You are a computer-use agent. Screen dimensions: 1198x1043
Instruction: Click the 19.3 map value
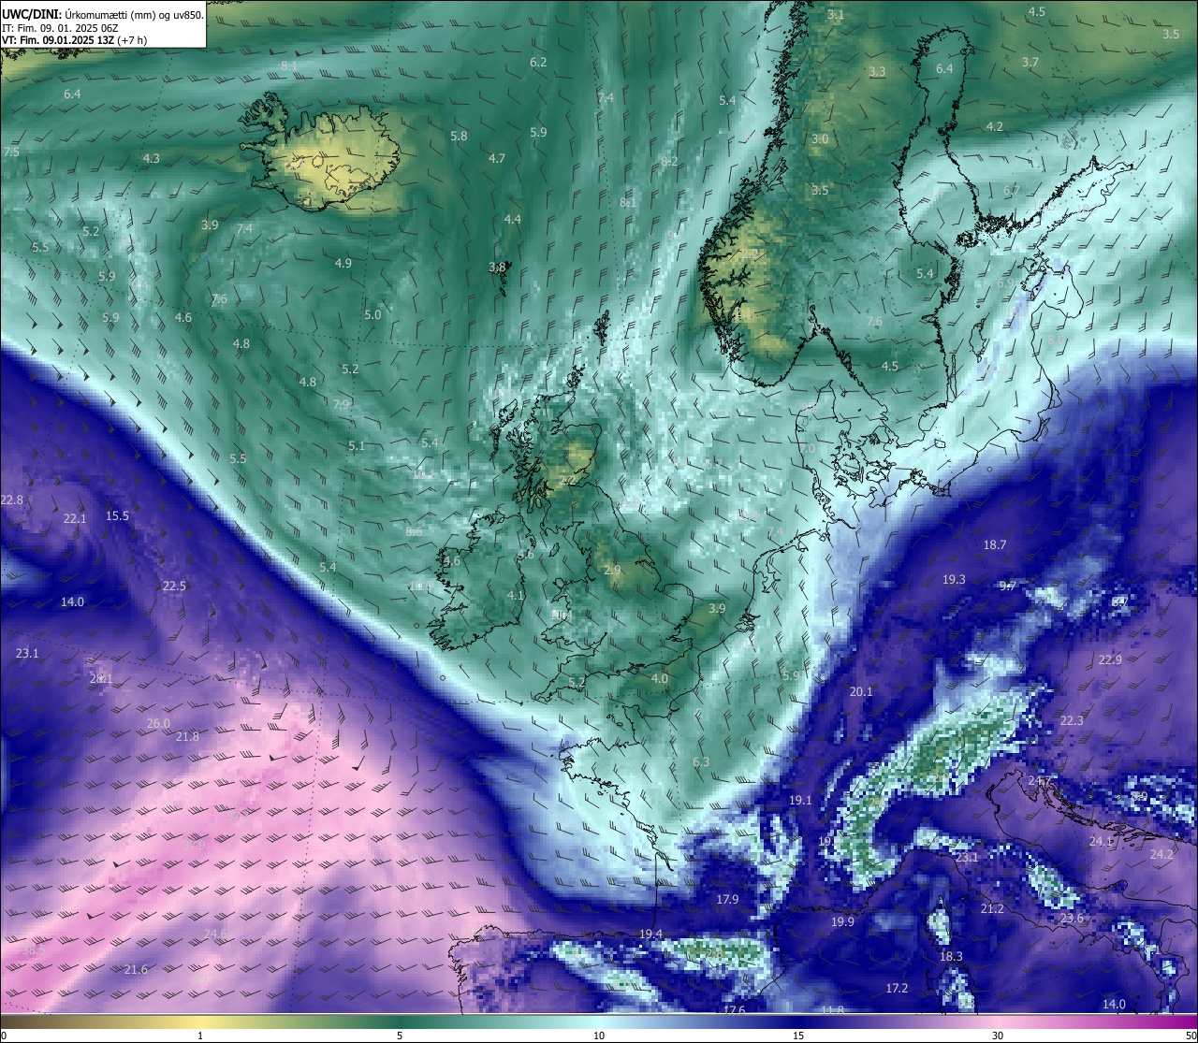point(954,580)
